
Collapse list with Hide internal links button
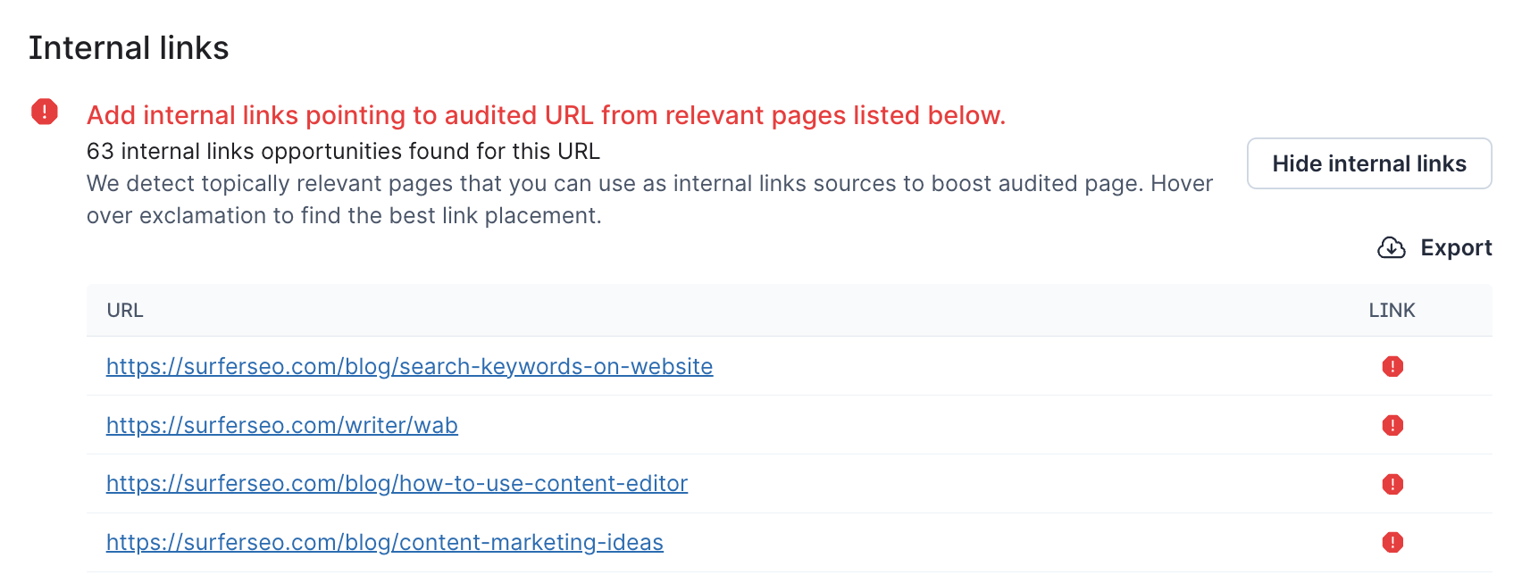click(1368, 163)
